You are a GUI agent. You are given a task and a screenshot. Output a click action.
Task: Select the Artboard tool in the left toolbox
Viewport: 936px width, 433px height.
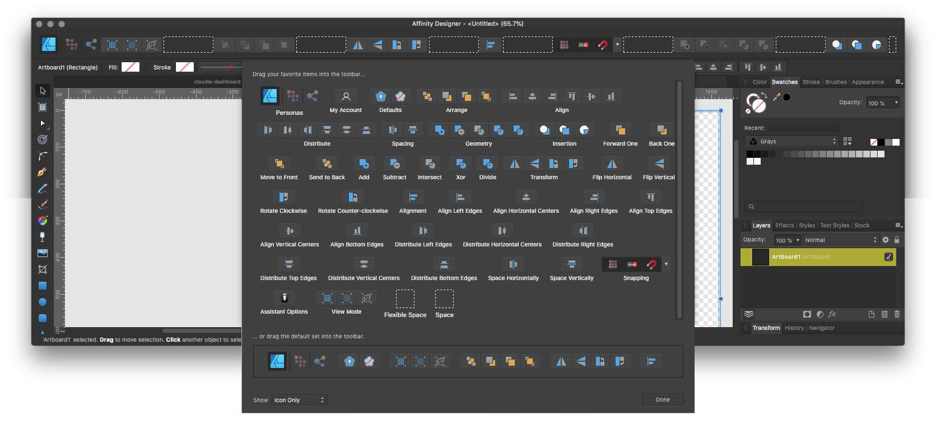coord(43,107)
